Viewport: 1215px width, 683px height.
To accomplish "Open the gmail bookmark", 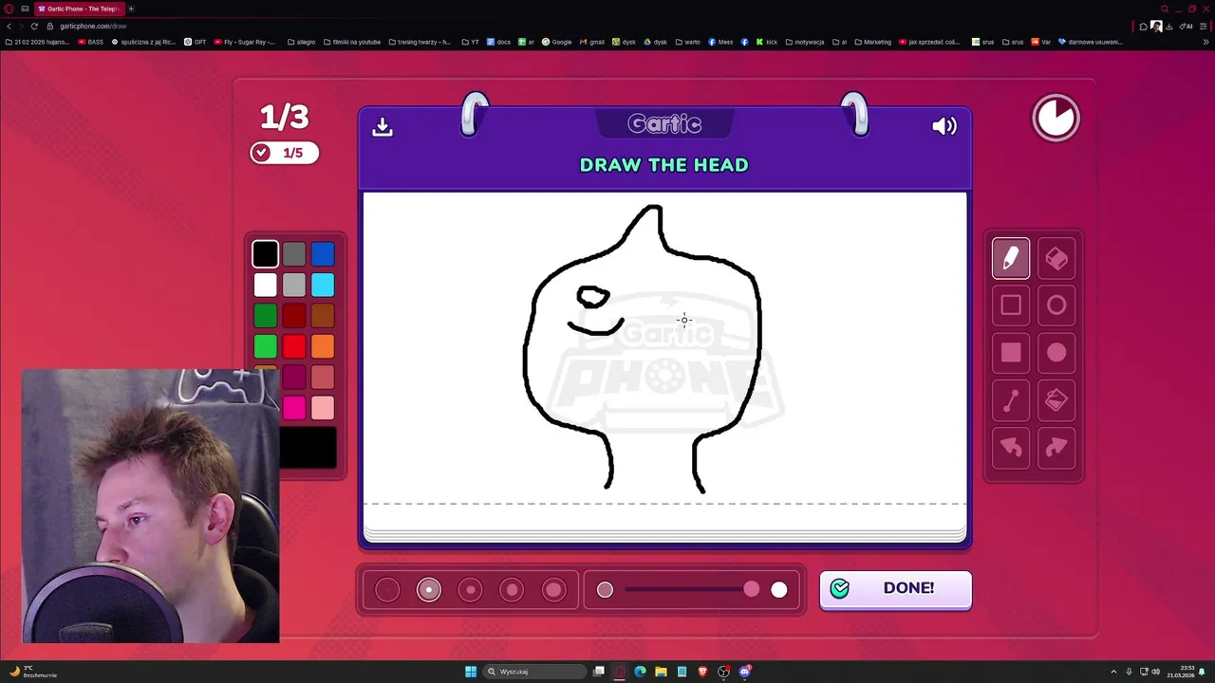I will [592, 42].
